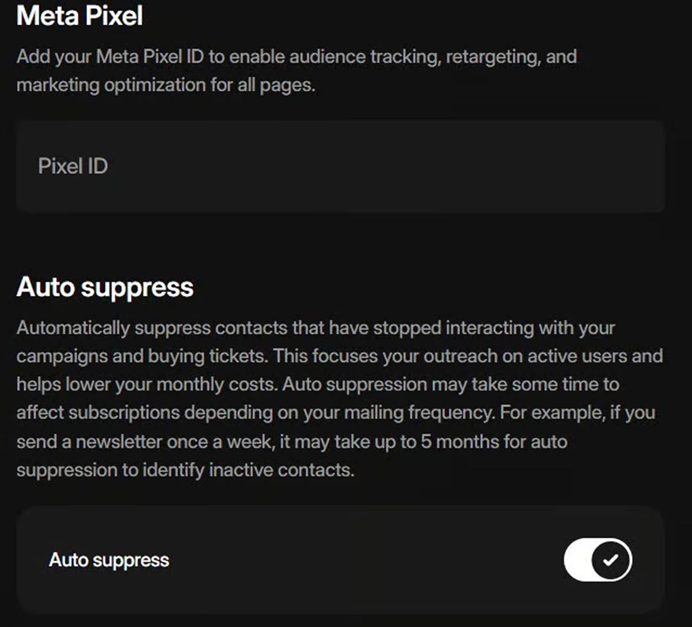The height and width of the screenshot is (627, 692).
Task: Click the Auto suppress section heading
Action: tap(105, 287)
